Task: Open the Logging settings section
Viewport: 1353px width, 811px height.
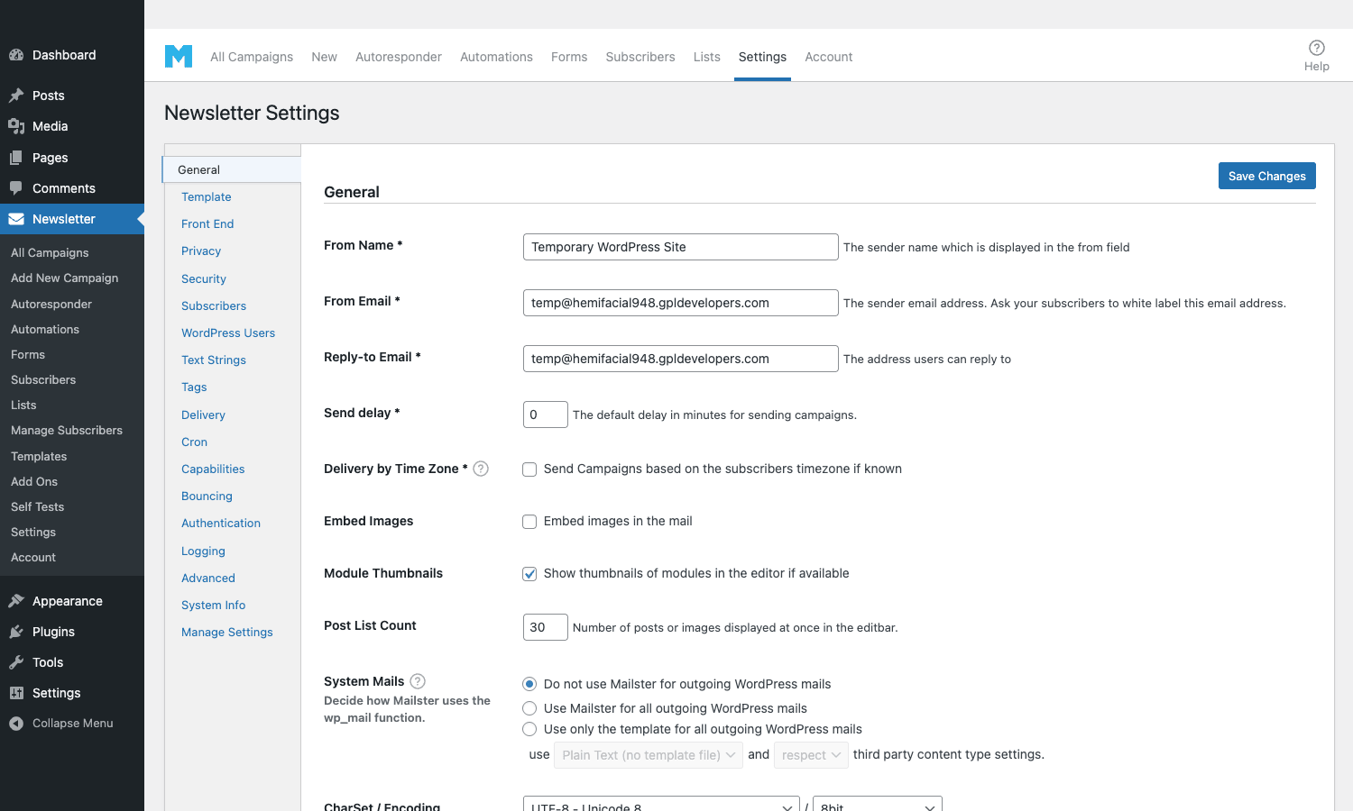Action: click(x=203, y=551)
